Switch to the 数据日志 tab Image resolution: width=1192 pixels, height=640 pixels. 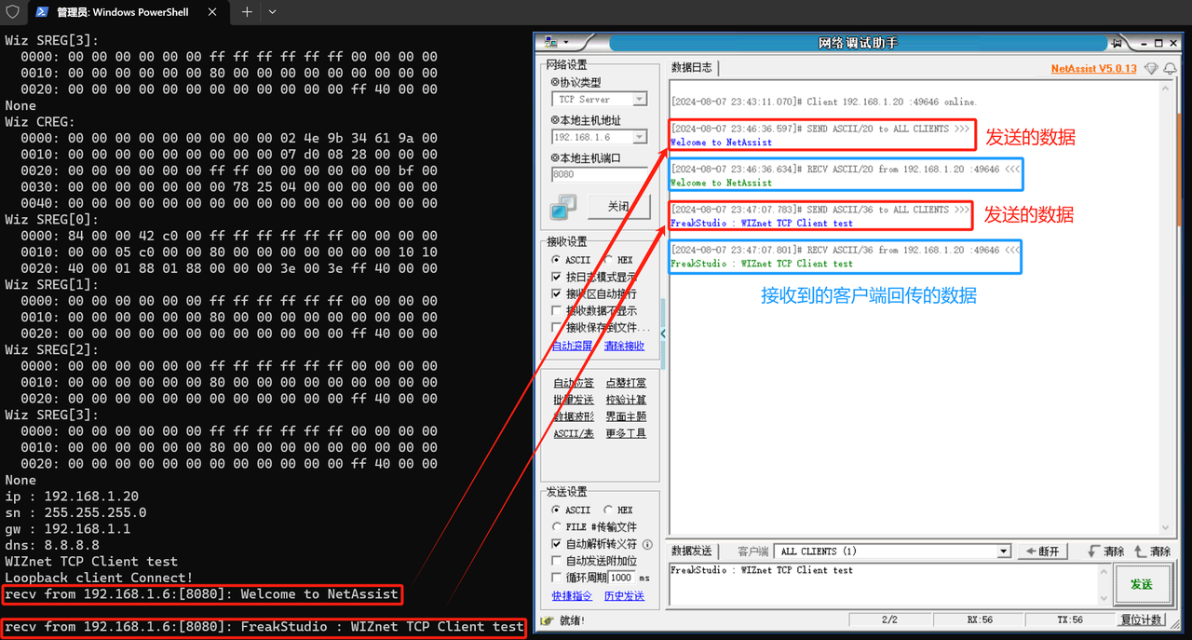[x=692, y=67]
